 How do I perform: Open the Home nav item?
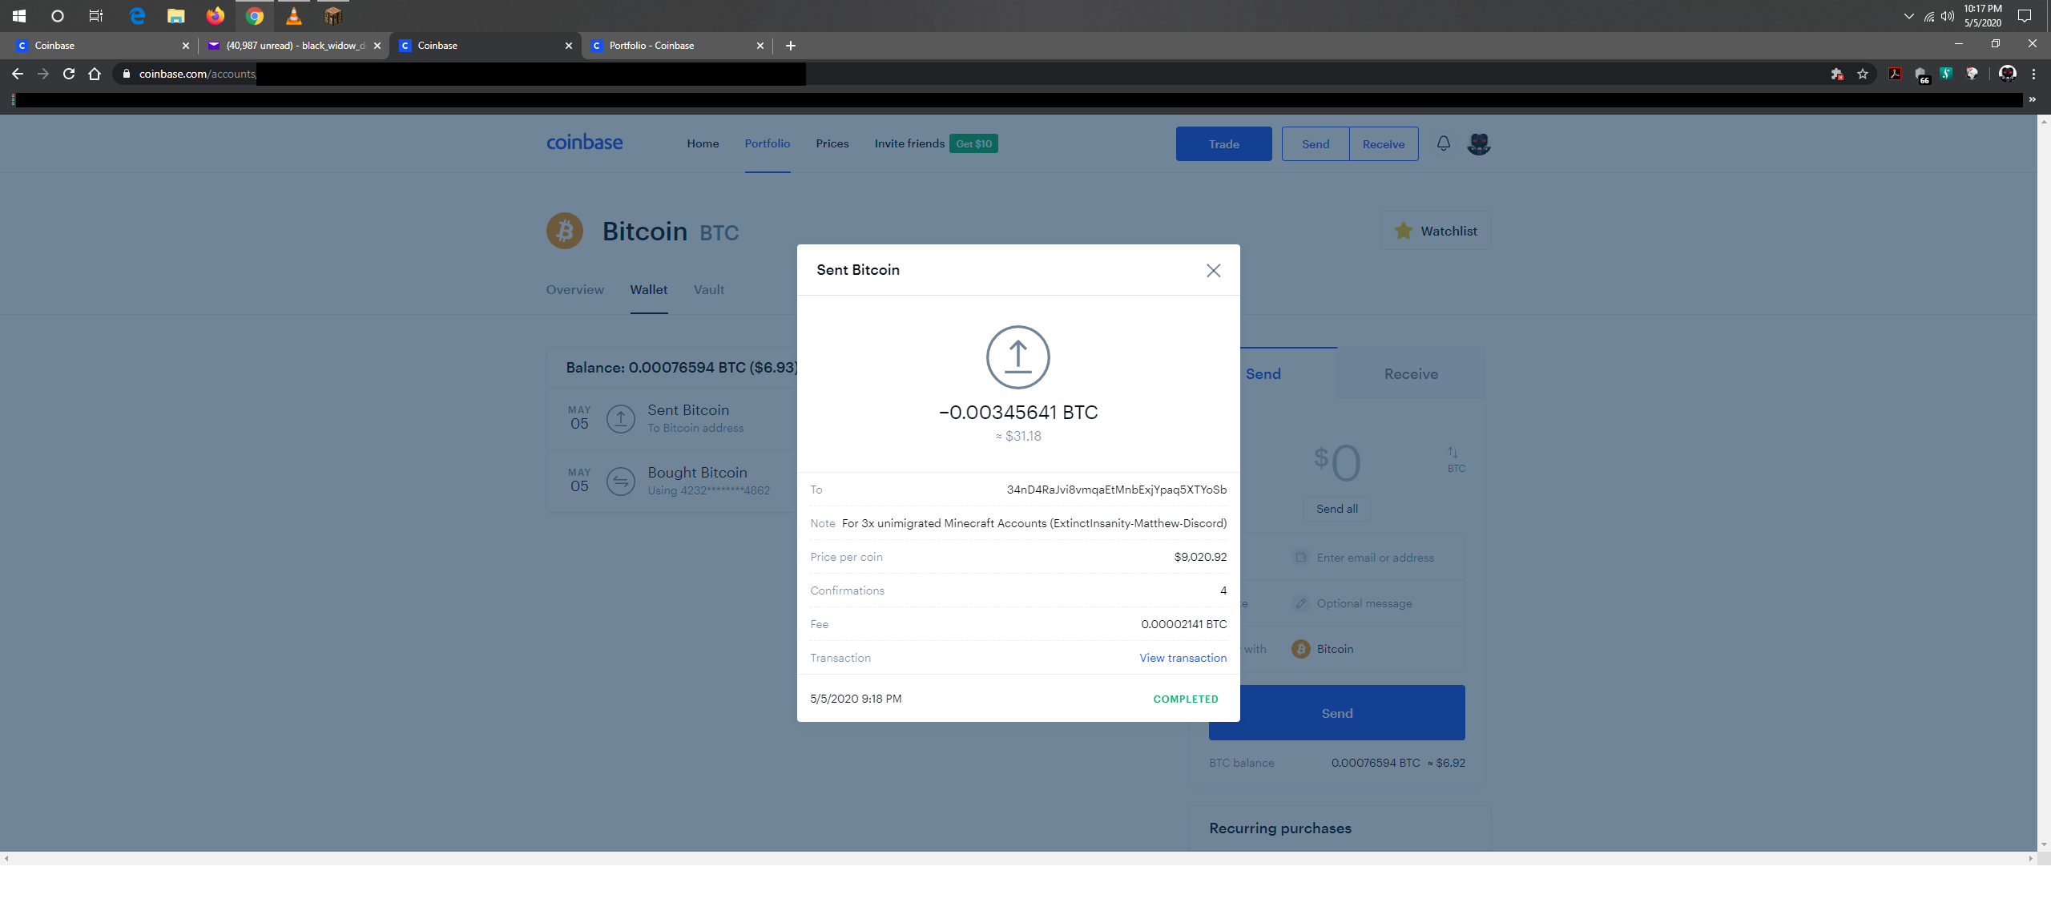703,143
